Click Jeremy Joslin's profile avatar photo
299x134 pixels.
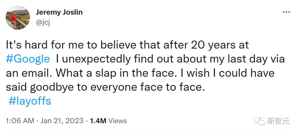(x=18, y=17)
